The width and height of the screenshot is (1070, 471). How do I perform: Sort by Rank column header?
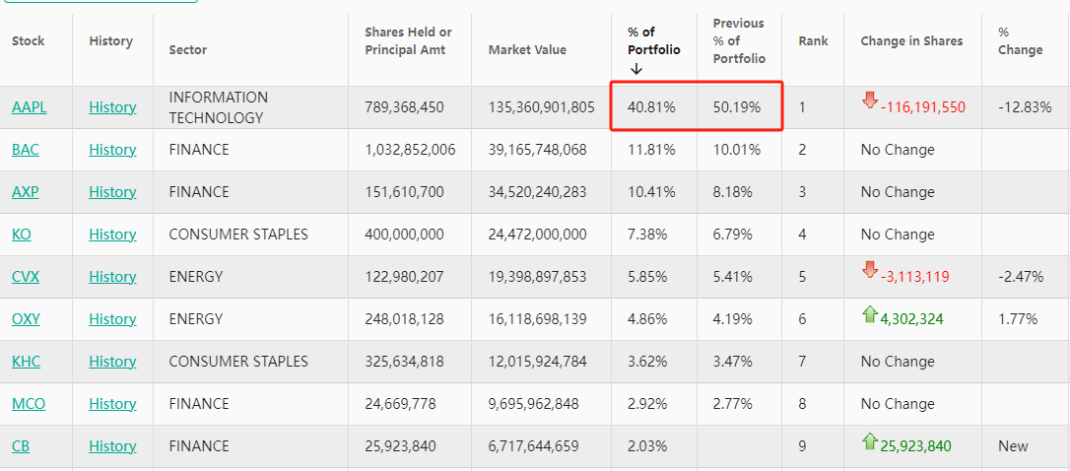813,41
